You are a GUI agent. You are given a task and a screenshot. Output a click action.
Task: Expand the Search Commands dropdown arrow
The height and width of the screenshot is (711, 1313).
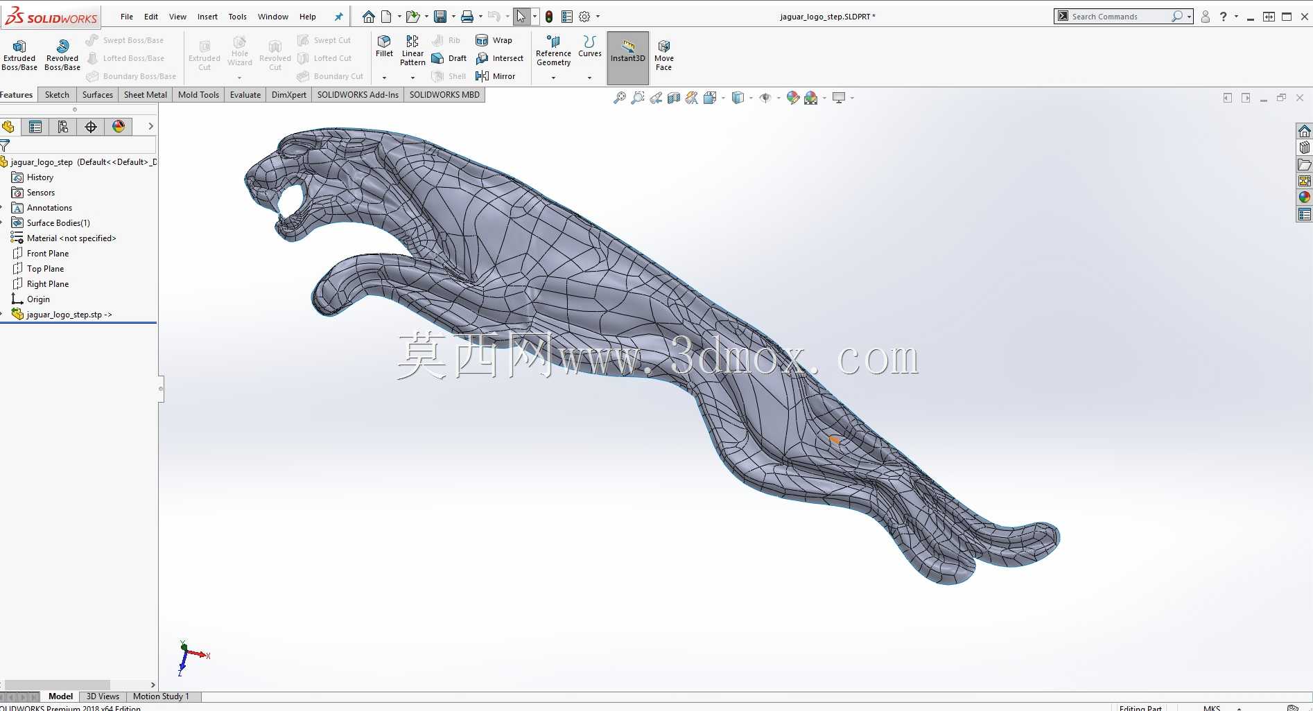(x=1189, y=17)
